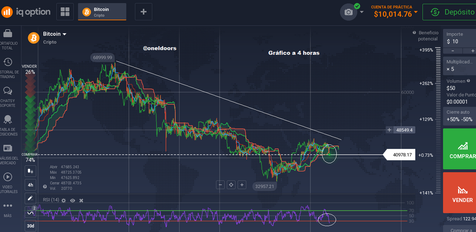Click the RSI (14) indicator label

coord(51,200)
